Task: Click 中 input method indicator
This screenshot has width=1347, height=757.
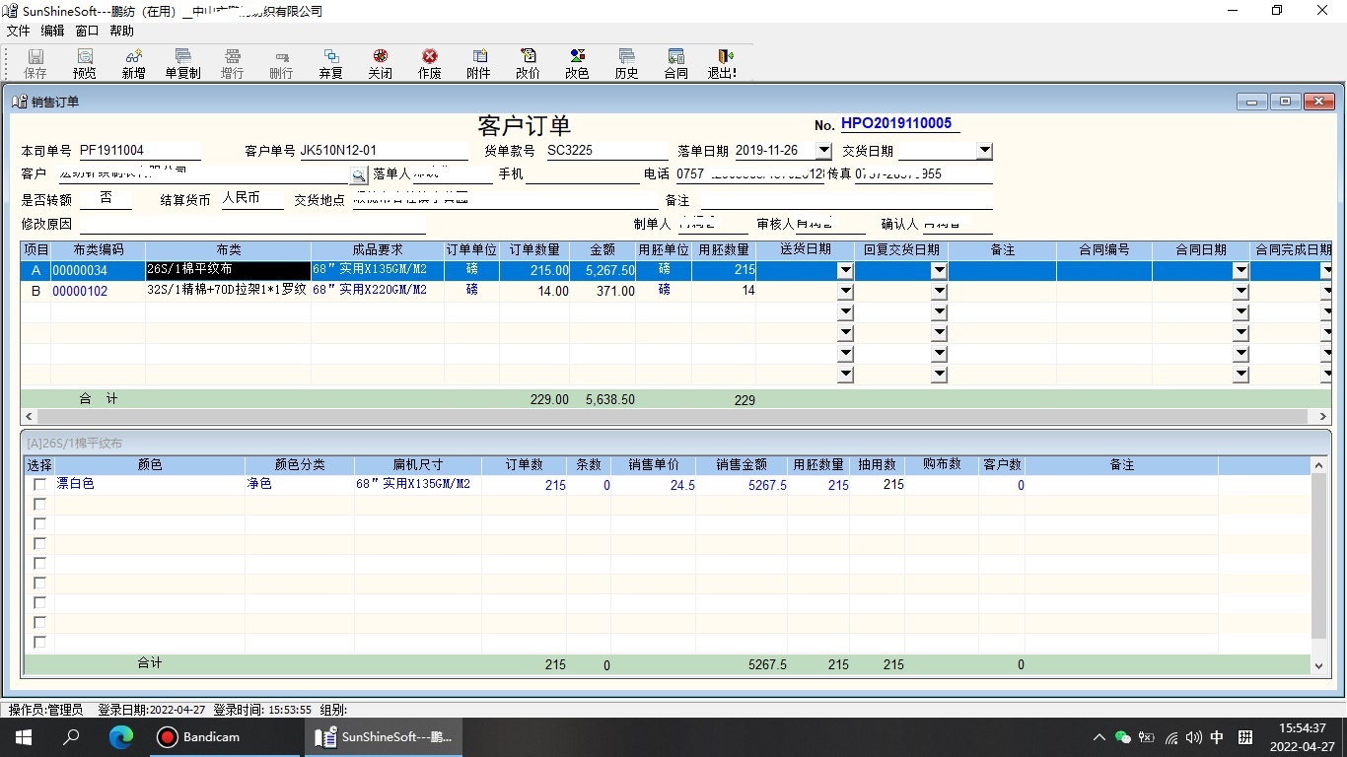Action: [x=1218, y=737]
